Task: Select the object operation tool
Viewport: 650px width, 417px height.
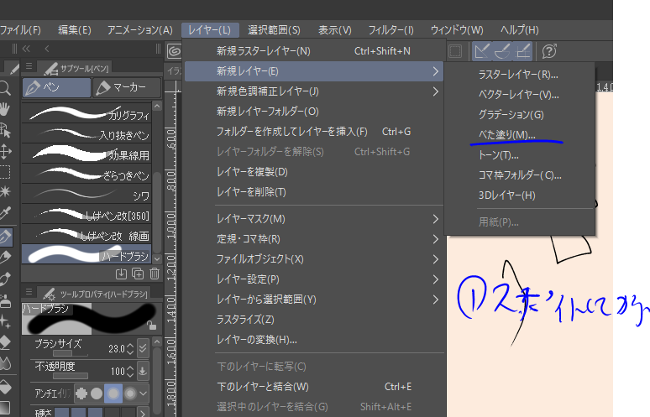Action: 5,130
